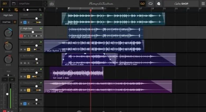Click track 6 pan slider
The image size is (206, 112).
37,90
